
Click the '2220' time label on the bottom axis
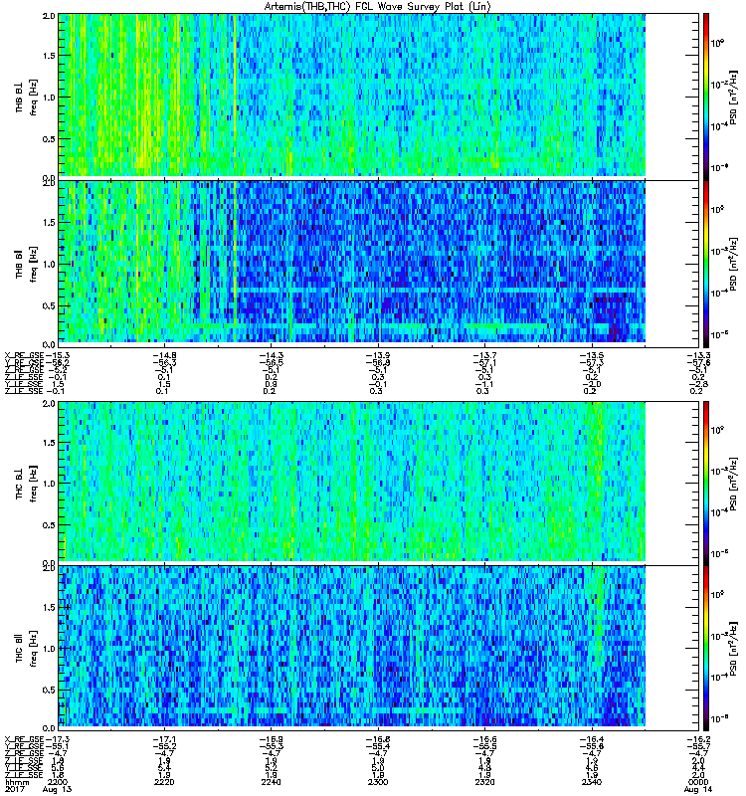pyautogui.click(x=164, y=782)
